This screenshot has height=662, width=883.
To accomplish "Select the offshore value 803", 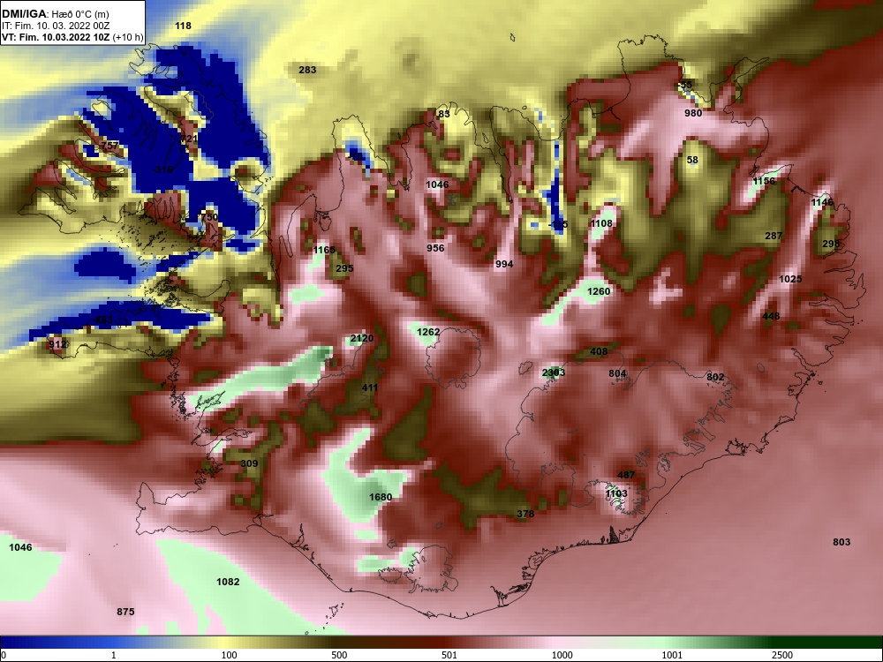I will pyautogui.click(x=841, y=542).
